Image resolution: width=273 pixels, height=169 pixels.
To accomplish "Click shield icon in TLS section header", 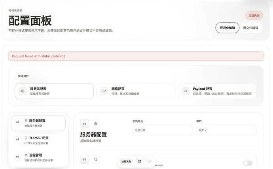I will (x=96, y=160).
